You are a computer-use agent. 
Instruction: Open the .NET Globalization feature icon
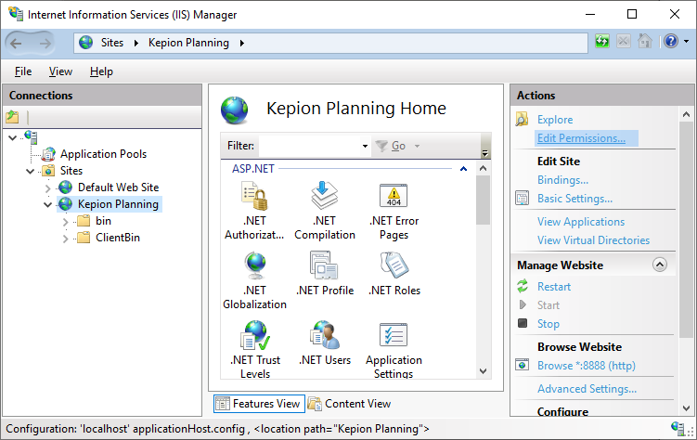tap(254, 265)
